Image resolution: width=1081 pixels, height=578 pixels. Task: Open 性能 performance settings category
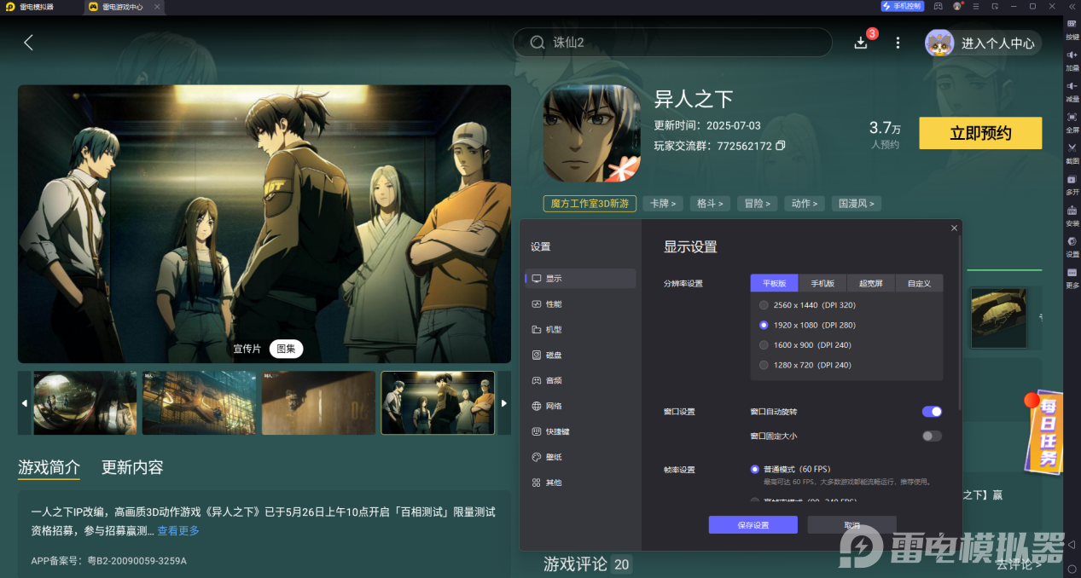pyautogui.click(x=580, y=304)
